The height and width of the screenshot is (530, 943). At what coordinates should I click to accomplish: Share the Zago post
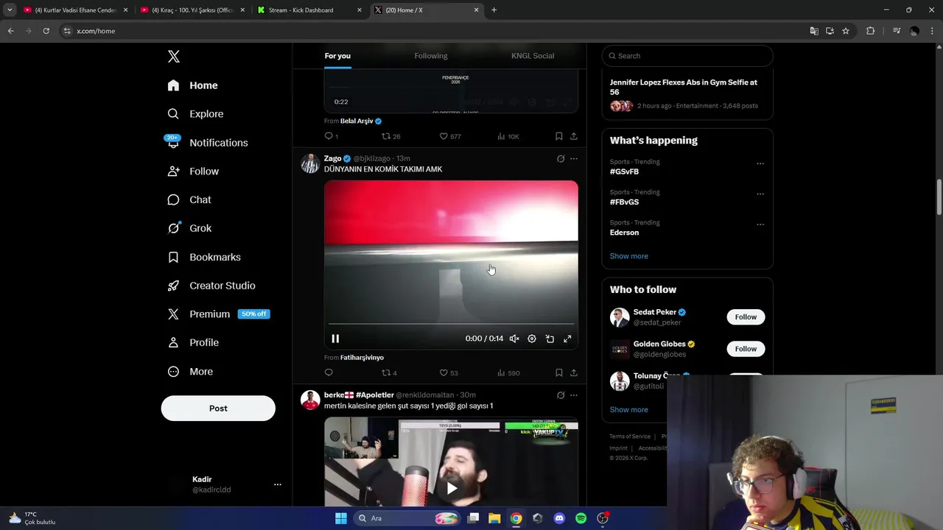coord(574,372)
